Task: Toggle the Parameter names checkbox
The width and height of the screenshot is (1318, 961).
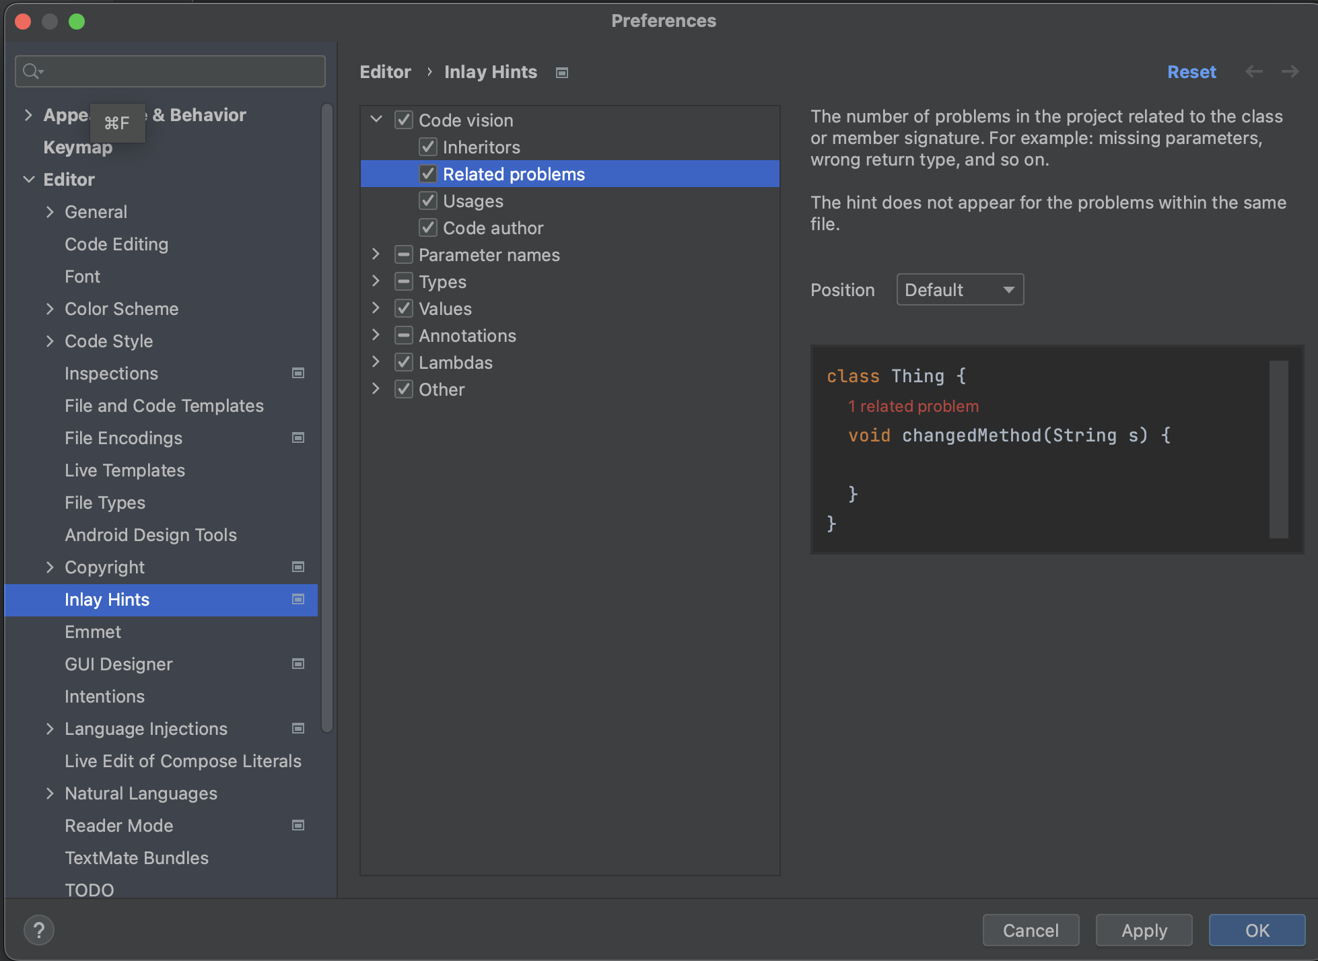Action: click(403, 254)
